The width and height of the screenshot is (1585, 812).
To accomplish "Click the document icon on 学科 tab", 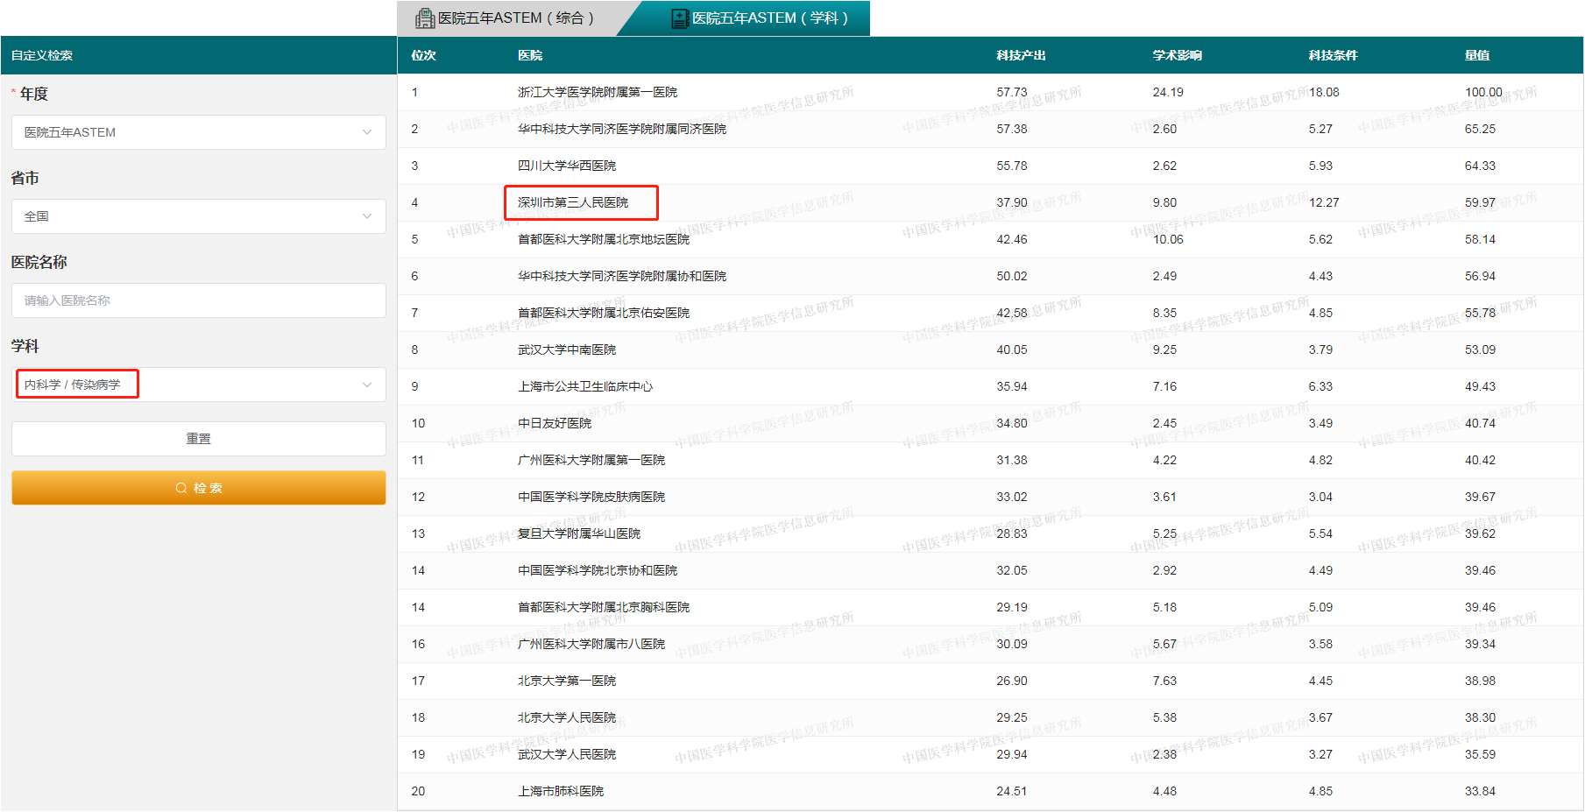I will tap(680, 18).
